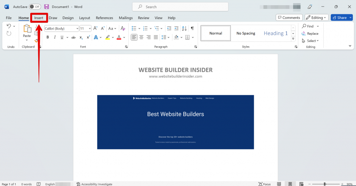Open the File tab
Screen dimensions: 356x186
coord(9,18)
